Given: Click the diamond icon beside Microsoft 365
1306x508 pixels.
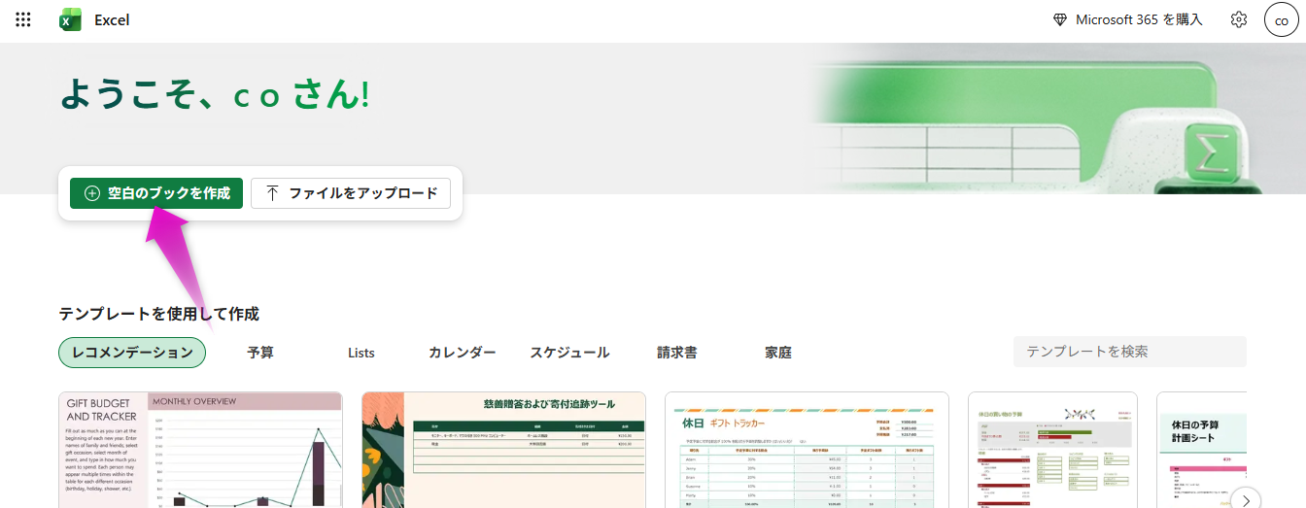Looking at the screenshot, I should [1060, 19].
